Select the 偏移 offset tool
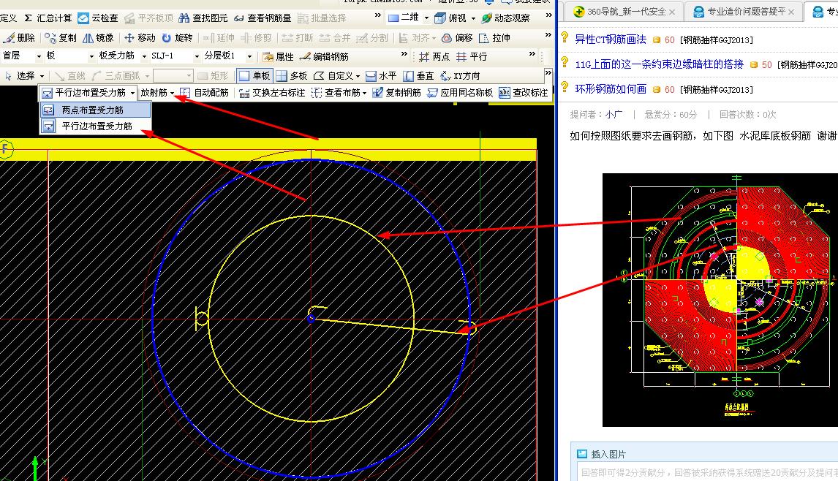Screen dimensions: 838x481 click(x=457, y=38)
